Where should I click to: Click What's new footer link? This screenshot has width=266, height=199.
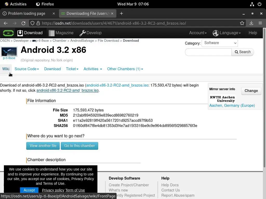118,190
